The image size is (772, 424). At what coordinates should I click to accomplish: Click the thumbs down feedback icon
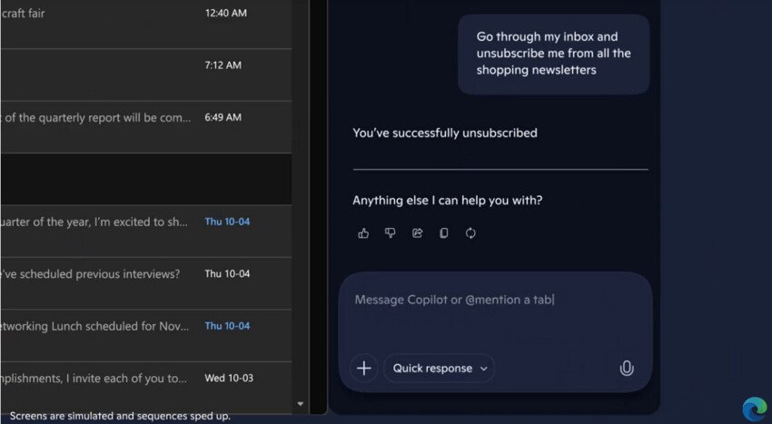[x=391, y=233]
